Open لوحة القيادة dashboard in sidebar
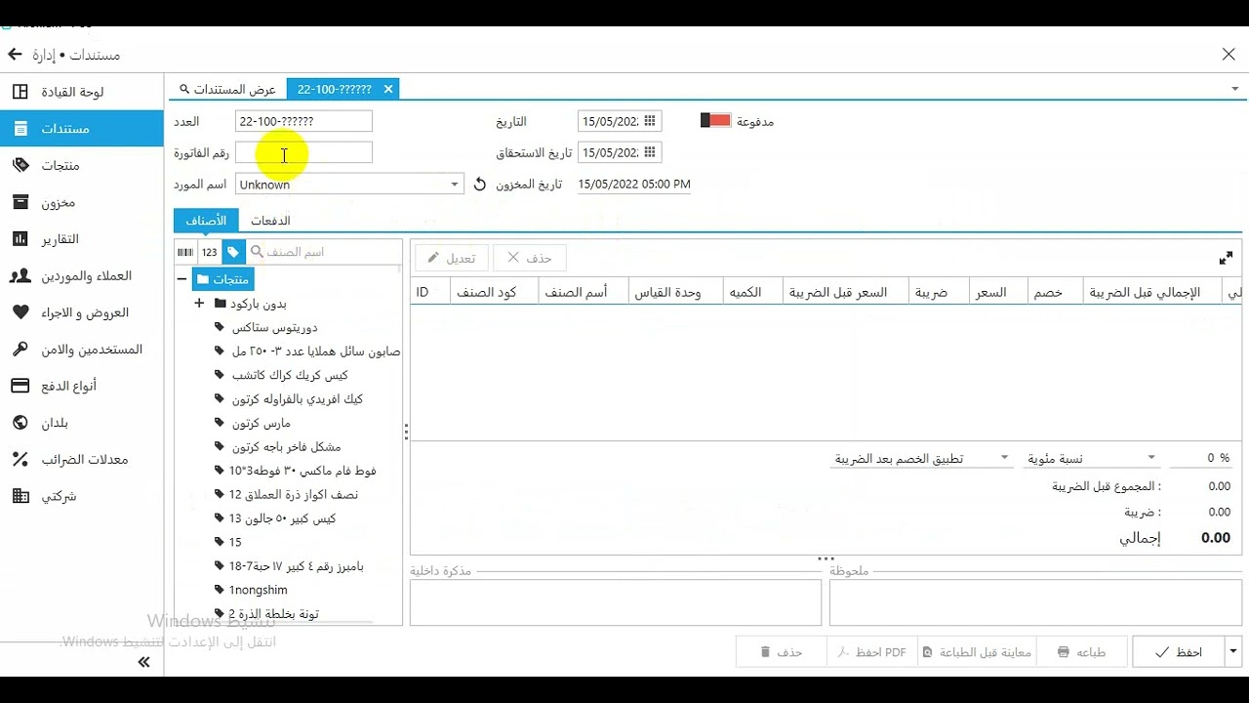Screen dimensions: 1249x703 pyautogui.click(x=82, y=92)
